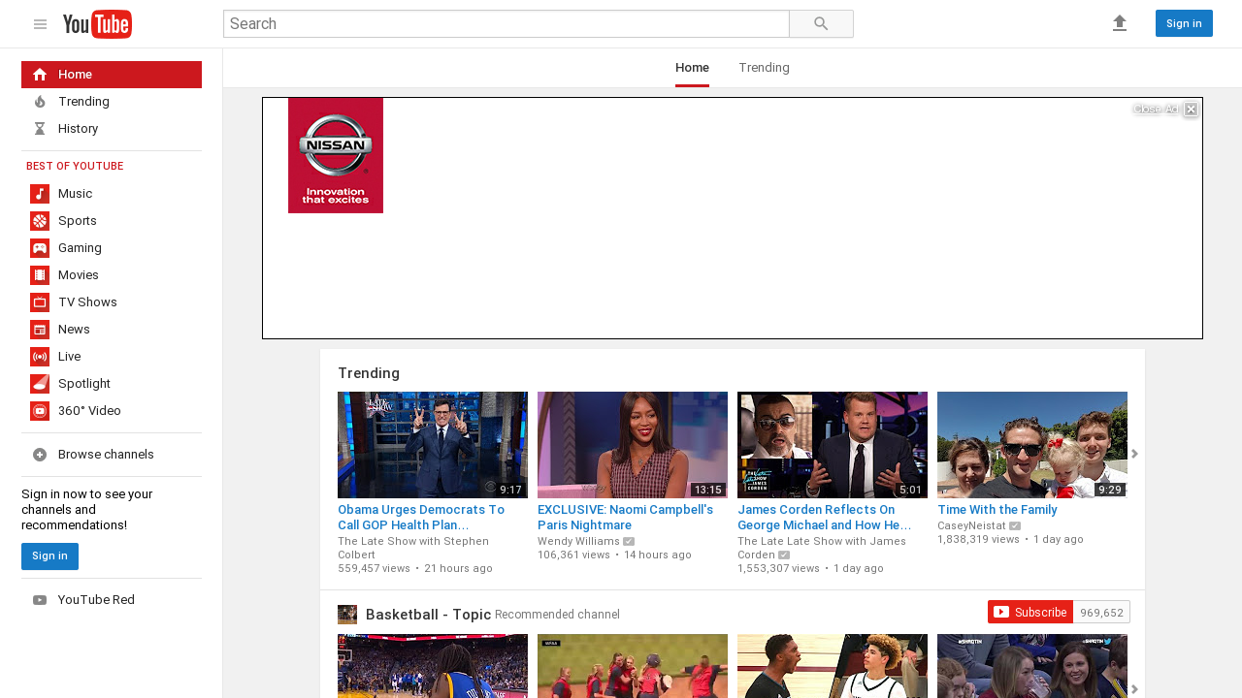Image resolution: width=1242 pixels, height=698 pixels.
Task: Click the YouTube logo
Action: pos(97,24)
